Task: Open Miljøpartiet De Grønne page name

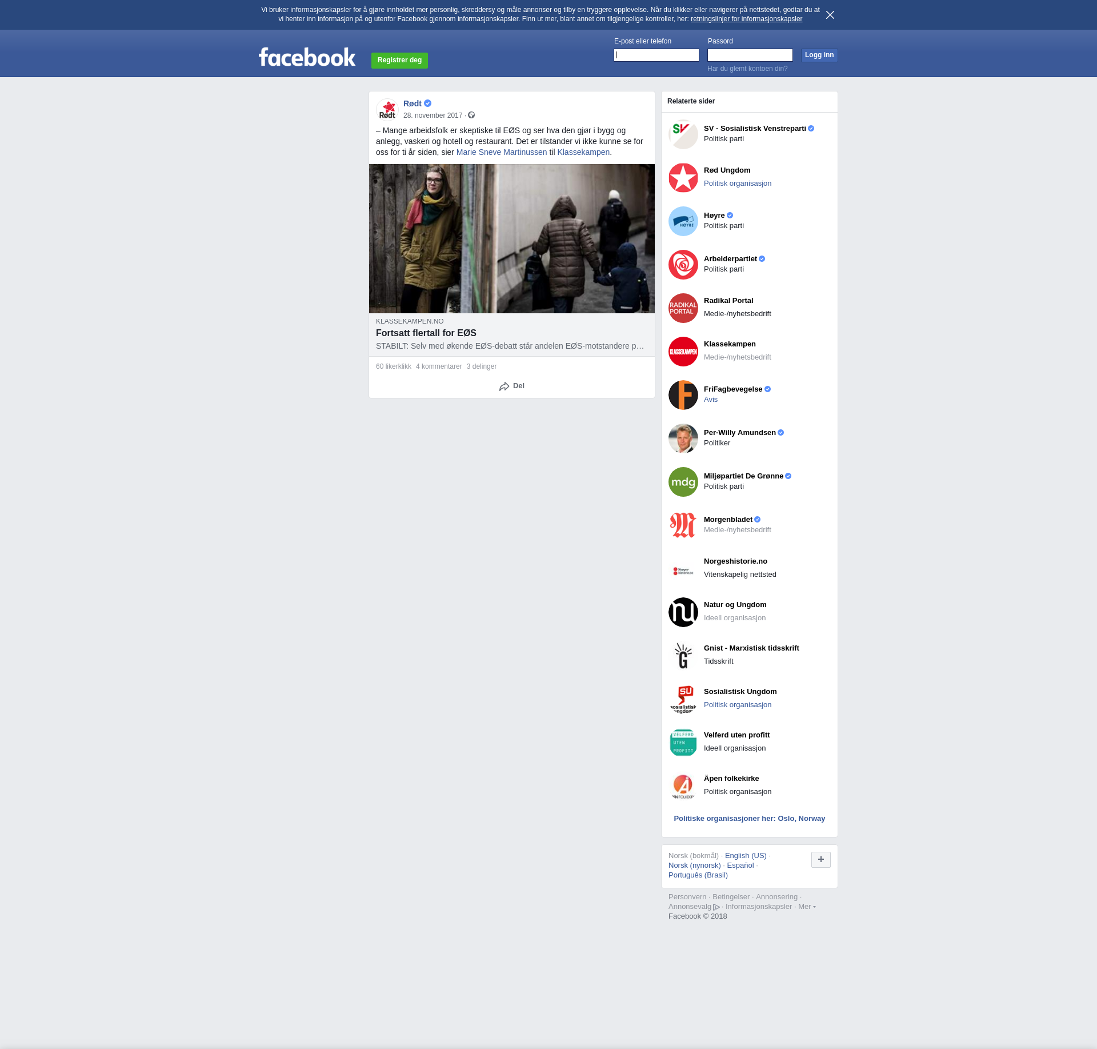Action: (x=744, y=476)
